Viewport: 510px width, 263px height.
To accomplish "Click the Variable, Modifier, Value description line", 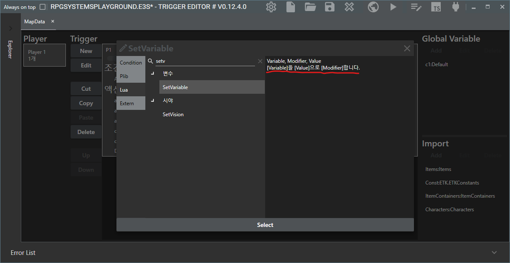I will point(294,61).
